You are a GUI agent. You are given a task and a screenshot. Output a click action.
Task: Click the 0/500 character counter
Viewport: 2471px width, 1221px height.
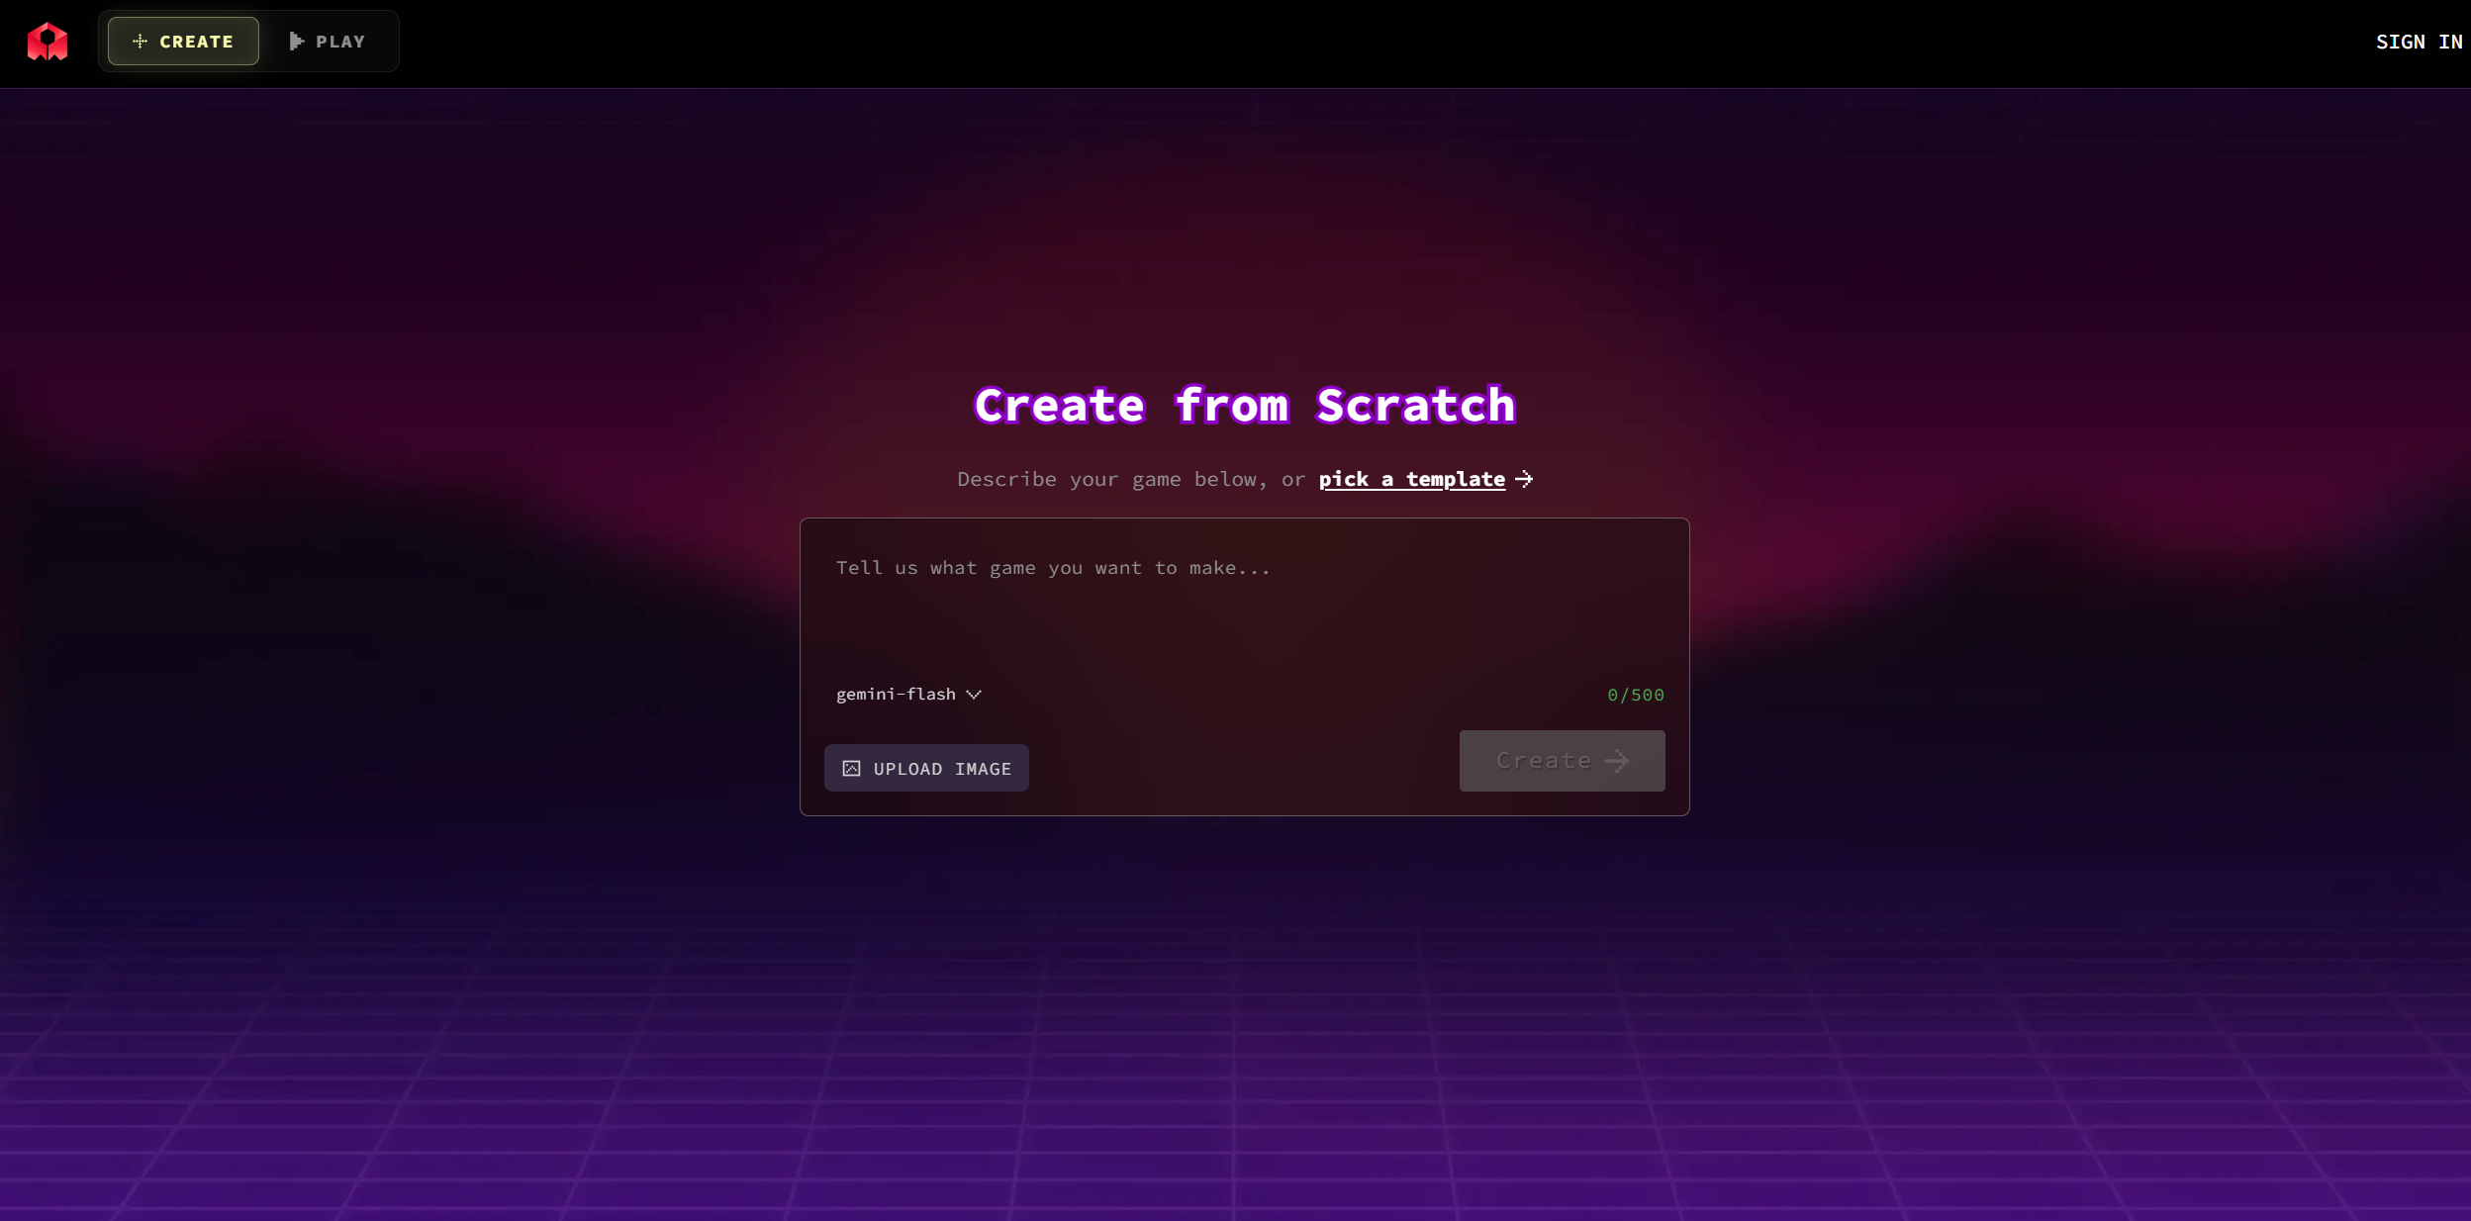pyautogui.click(x=1636, y=695)
